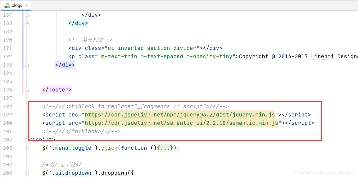The height and width of the screenshot is (177, 358).
Task: Switch to the blogs editor tab
Action: [16, 5]
